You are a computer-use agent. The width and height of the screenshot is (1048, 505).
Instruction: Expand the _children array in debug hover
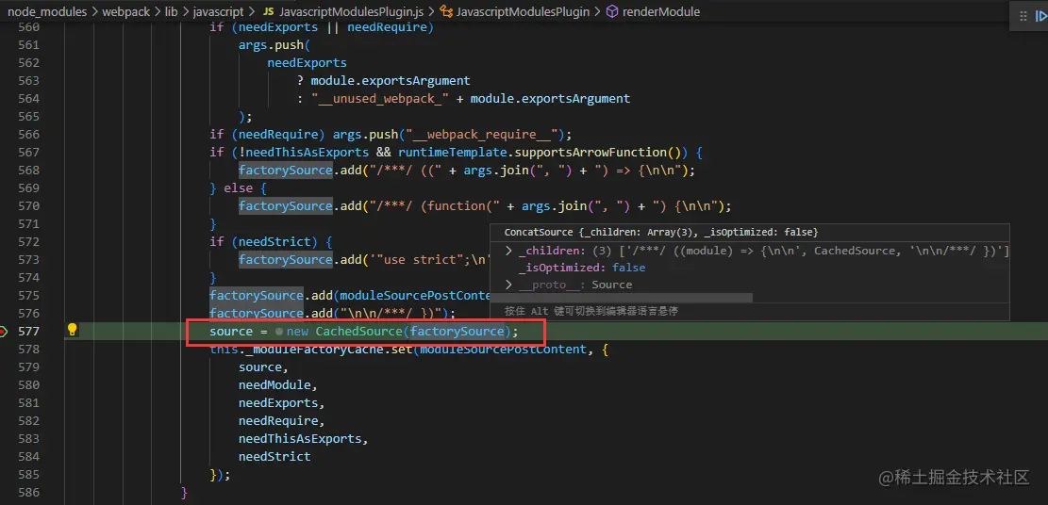(x=508, y=251)
